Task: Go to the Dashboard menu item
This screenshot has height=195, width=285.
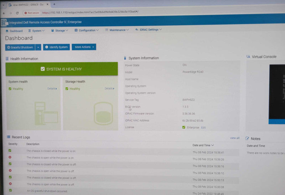Action: tap(14, 31)
